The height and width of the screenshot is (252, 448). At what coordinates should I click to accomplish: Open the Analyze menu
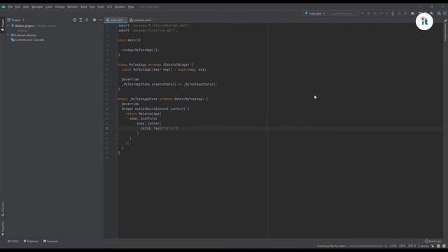59,6
